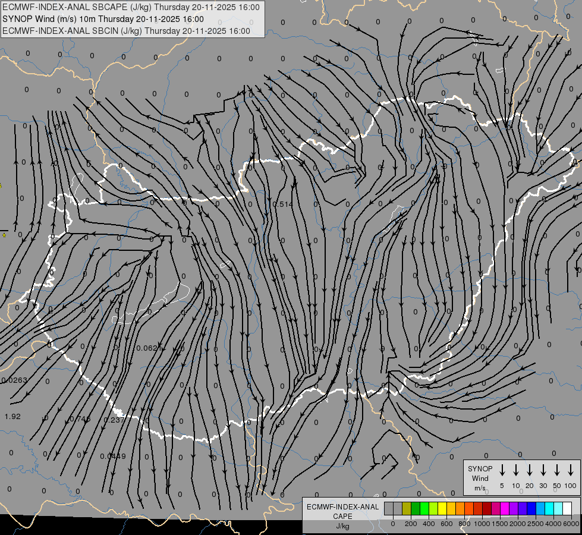Click the 200 tick label in CAPE legend
582x535 pixels.
411,524
